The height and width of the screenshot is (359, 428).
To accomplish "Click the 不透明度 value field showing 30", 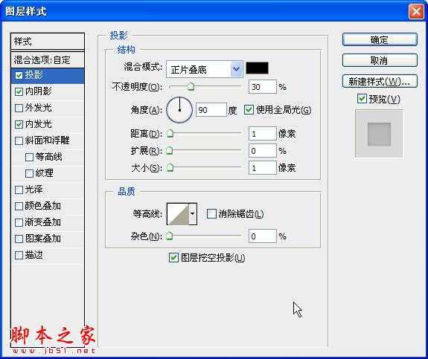I will coord(262,87).
